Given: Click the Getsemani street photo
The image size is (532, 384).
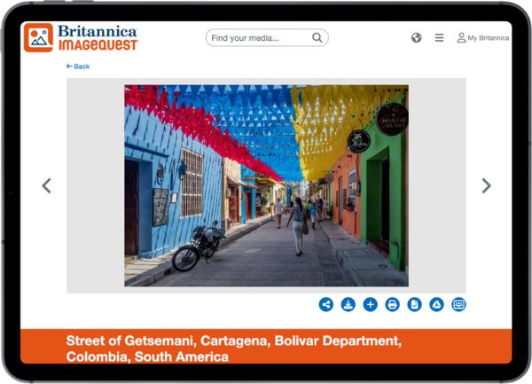Looking at the screenshot, I should [266, 185].
